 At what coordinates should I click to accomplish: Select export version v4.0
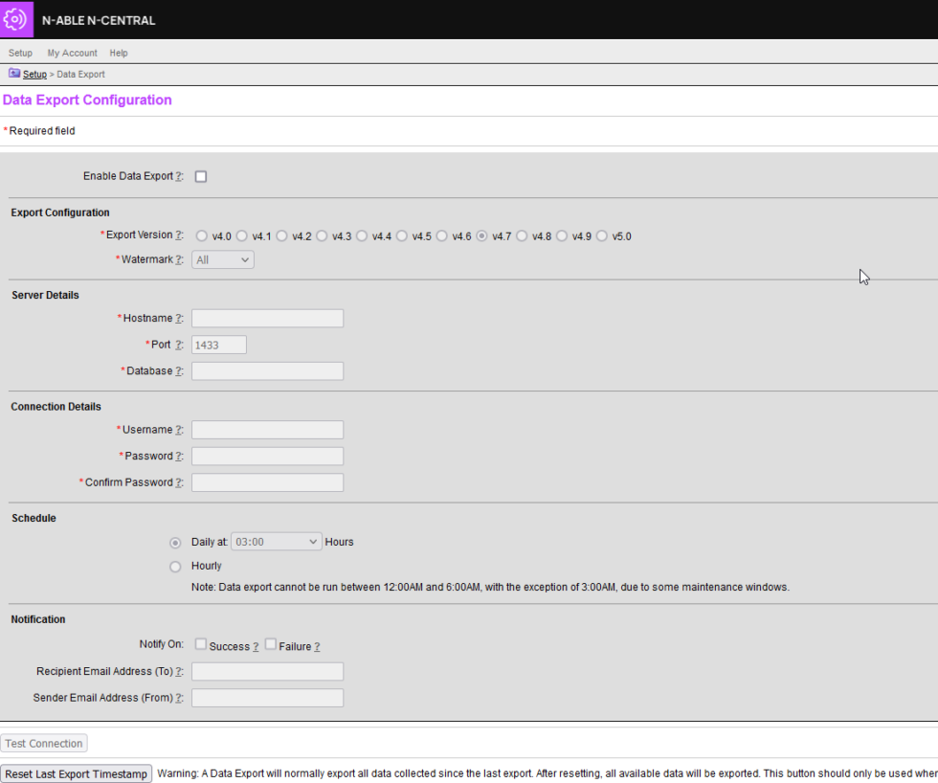[202, 236]
